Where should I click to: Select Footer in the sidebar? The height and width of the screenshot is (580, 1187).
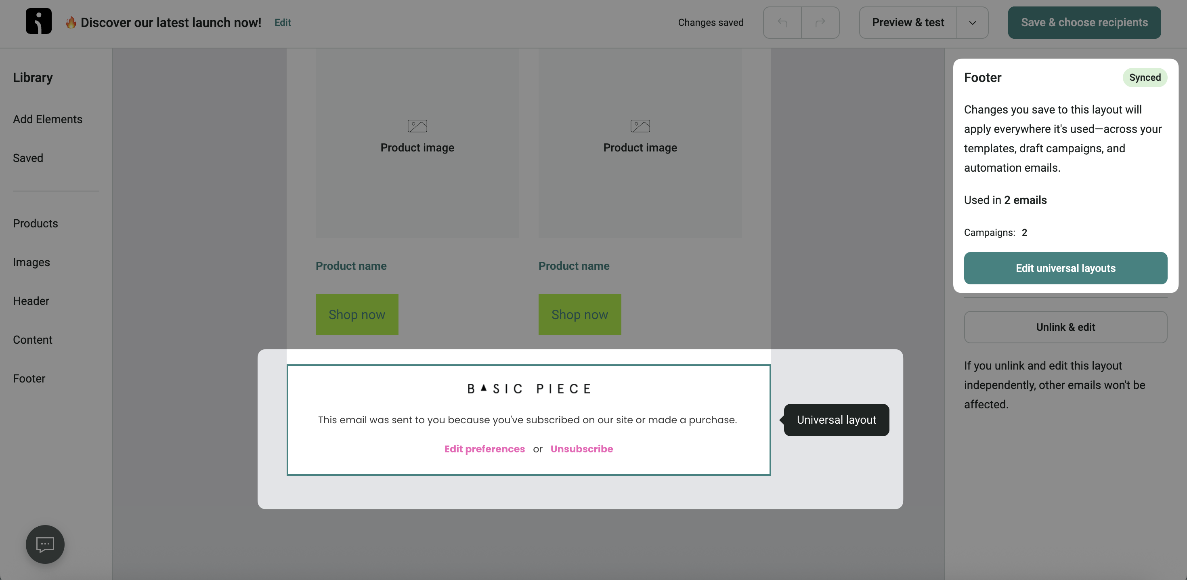pyautogui.click(x=29, y=378)
